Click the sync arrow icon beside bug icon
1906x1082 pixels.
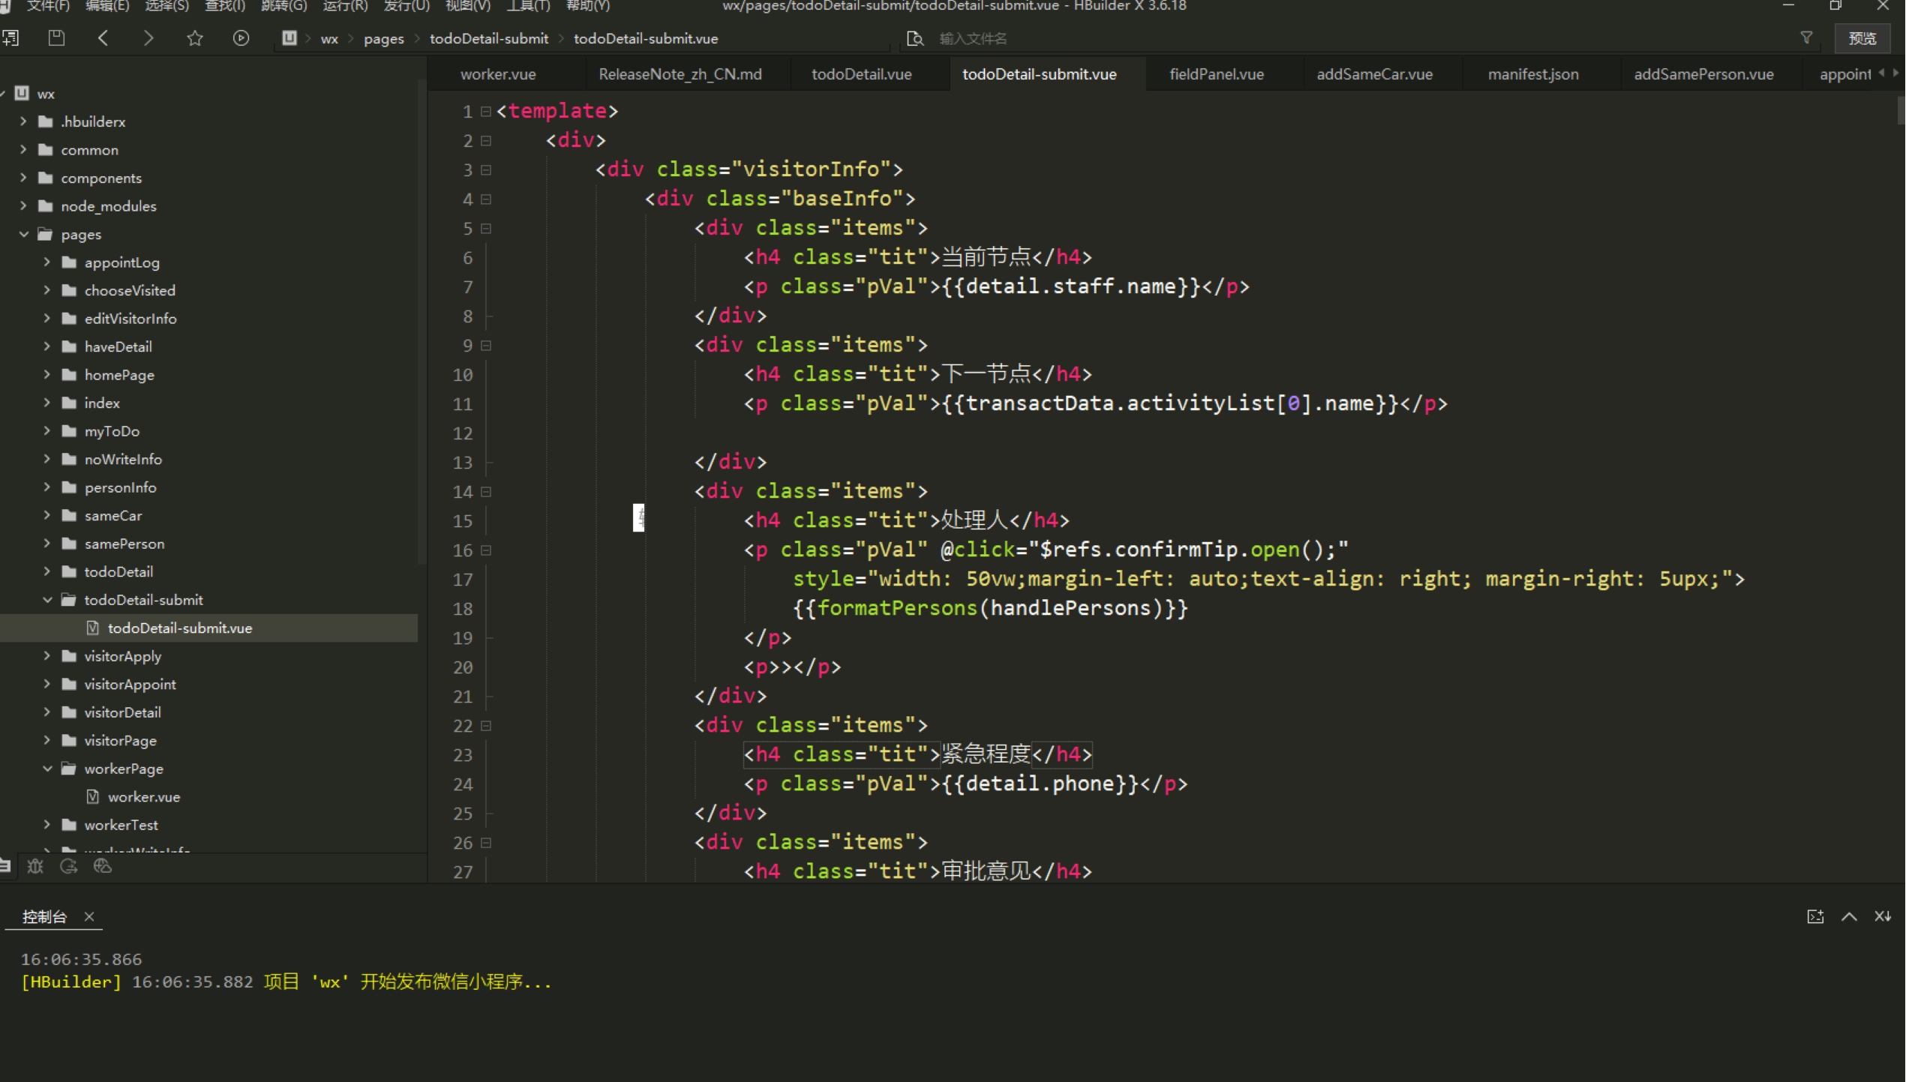[69, 867]
